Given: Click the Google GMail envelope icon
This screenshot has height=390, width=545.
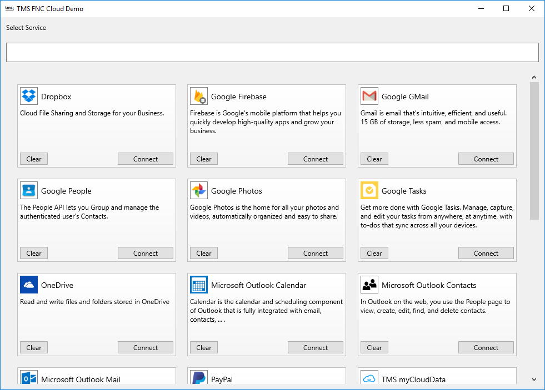Looking at the screenshot, I should point(369,96).
